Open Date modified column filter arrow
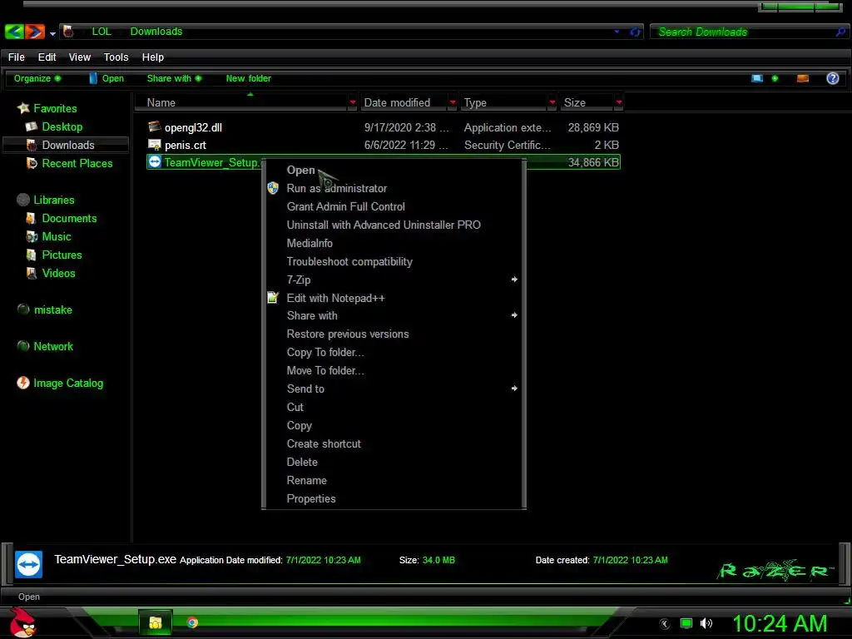Screen dimensions: 852x639 pos(453,102)
